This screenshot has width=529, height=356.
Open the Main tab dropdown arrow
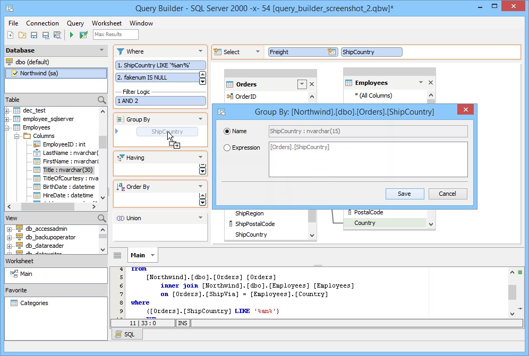[x=152, y=255]
